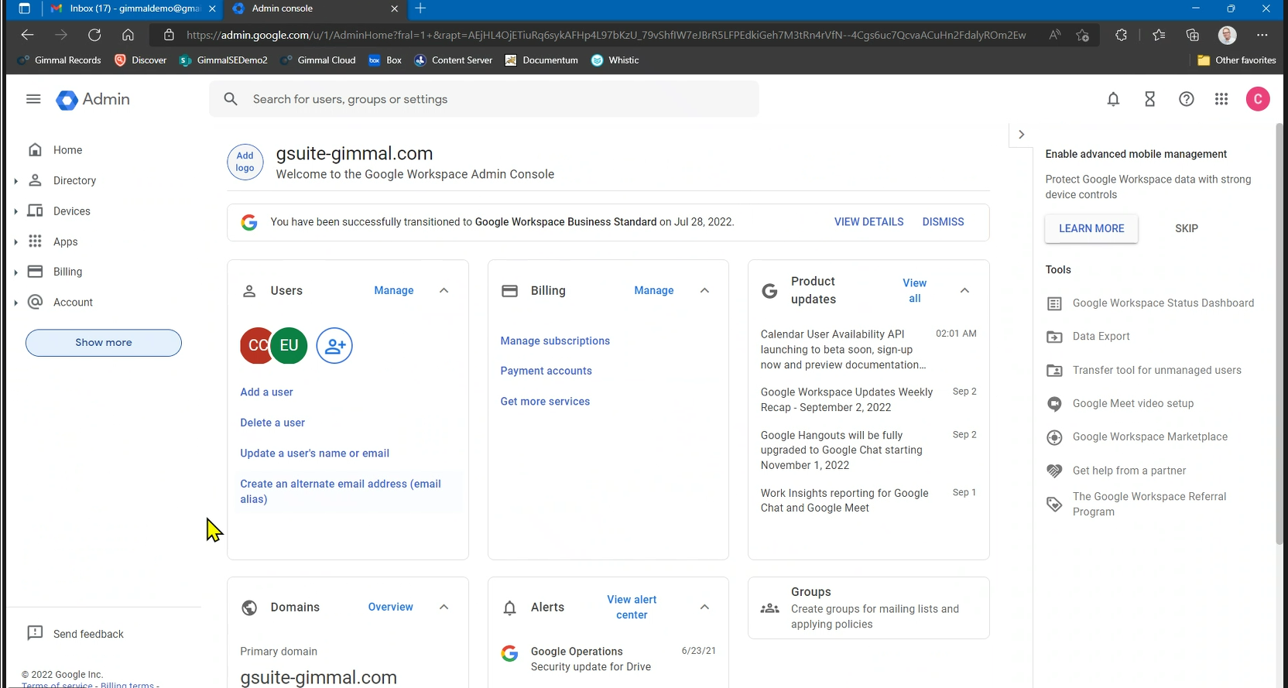Collapse the Users card
Image resolution: width=1288 pixels, height=688 pixels.
pos(444,291)
